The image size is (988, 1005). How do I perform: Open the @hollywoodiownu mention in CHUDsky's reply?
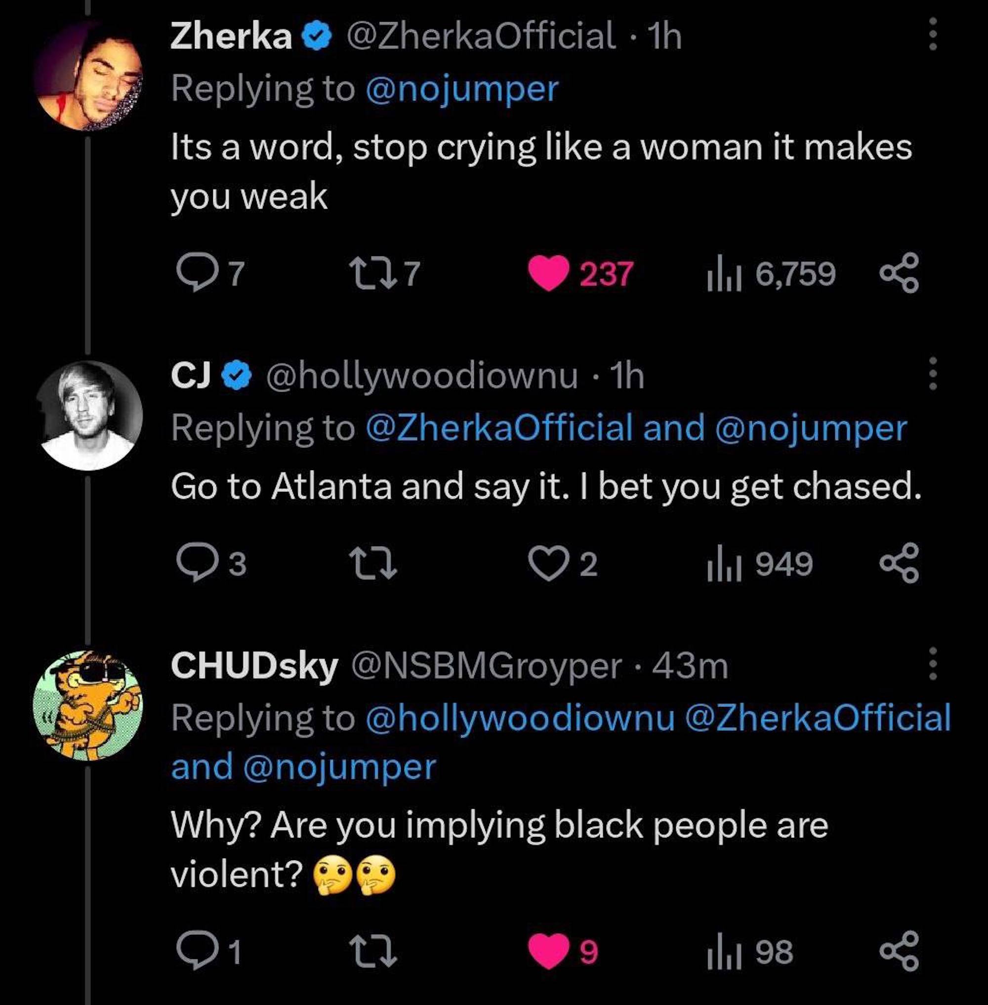click(520, 717)
